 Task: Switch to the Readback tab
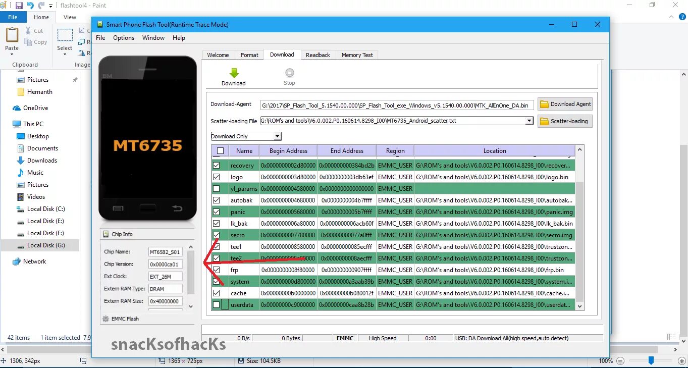point(318,55)
